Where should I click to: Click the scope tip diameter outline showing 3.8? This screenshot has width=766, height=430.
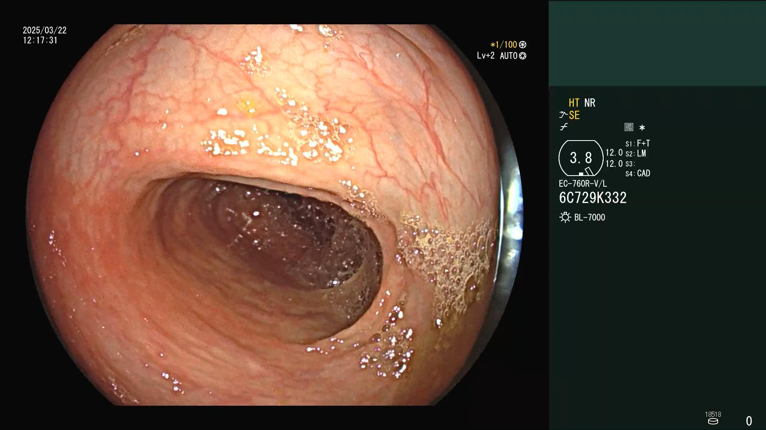581,158
